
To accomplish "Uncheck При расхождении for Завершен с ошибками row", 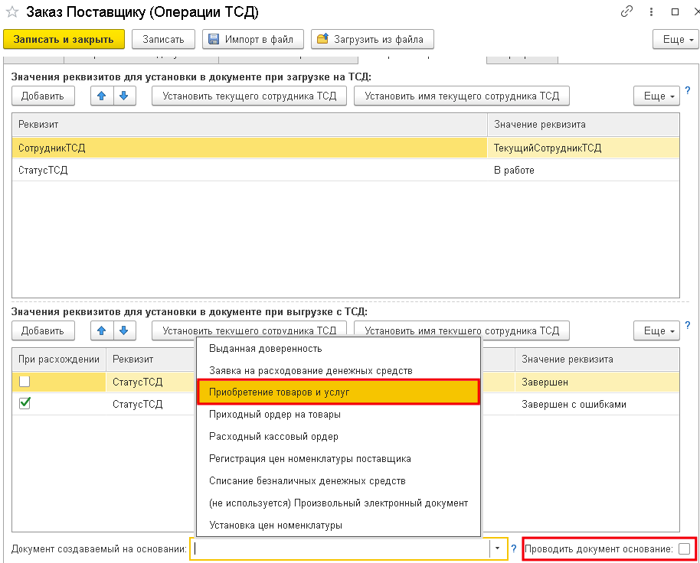I will (25, 404).
